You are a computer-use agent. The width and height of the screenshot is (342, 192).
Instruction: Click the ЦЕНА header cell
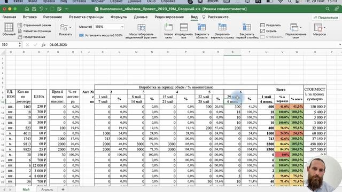pos(39,97)
